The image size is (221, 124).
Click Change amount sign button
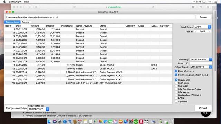16,108
